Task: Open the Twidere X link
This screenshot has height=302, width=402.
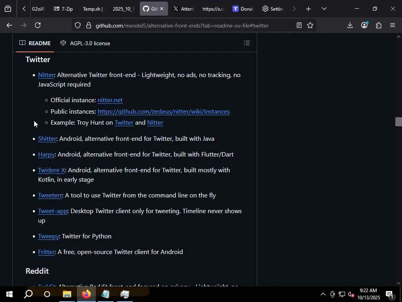Action: pos(51,170)
